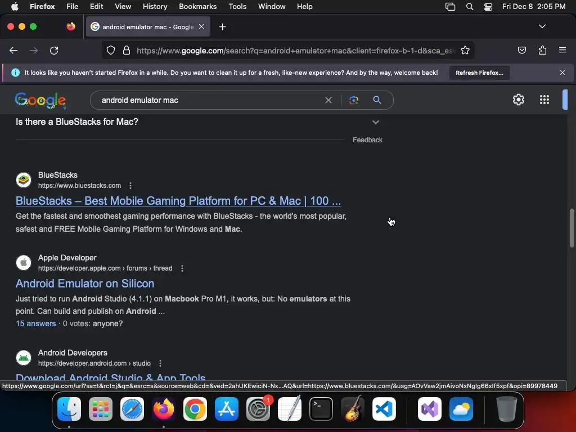Expand 'Is there a BlueStacks for Mac?' question
Image resolution: width=576 pixels, height=432 pixels.
point(375,122)
